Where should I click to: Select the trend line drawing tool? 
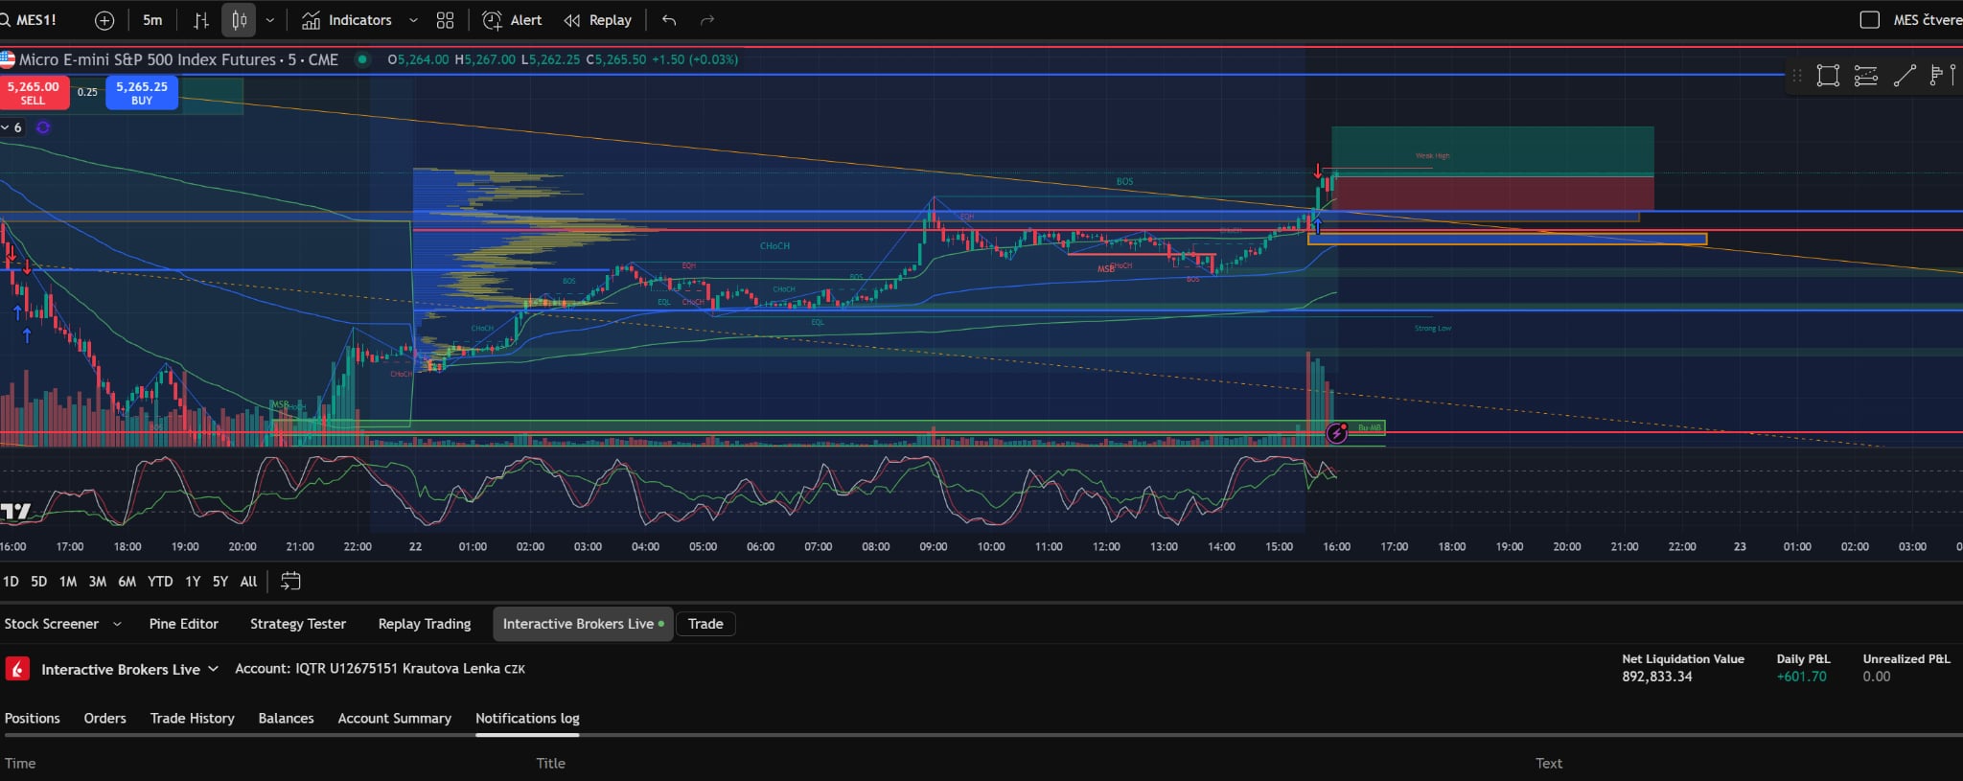pyautogui.click(x=1905, y=76)
